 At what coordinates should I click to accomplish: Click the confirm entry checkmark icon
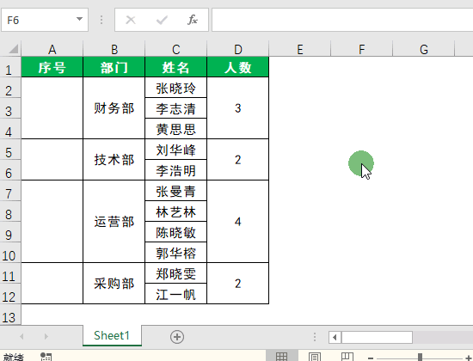(x=162, y=21)
